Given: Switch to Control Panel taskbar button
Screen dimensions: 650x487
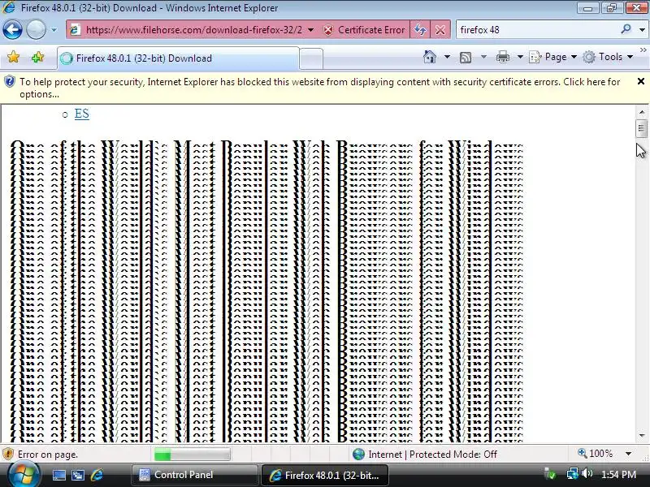Looking at the screenshot, I should (194, 475).
